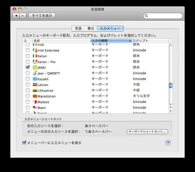The image size is (195, 172).
Task: Sort by the 入力の種類 column header
Action: (x=111, y=41)
